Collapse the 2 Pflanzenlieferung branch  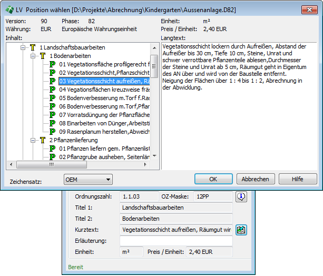(x=33, y=141)
